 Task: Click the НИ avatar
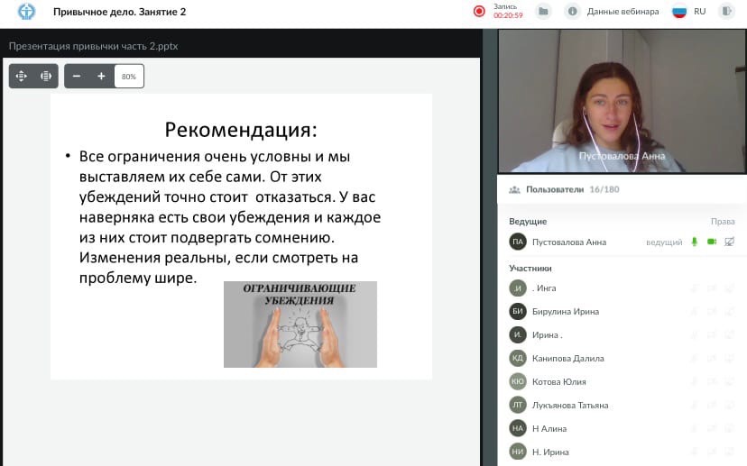518,452
